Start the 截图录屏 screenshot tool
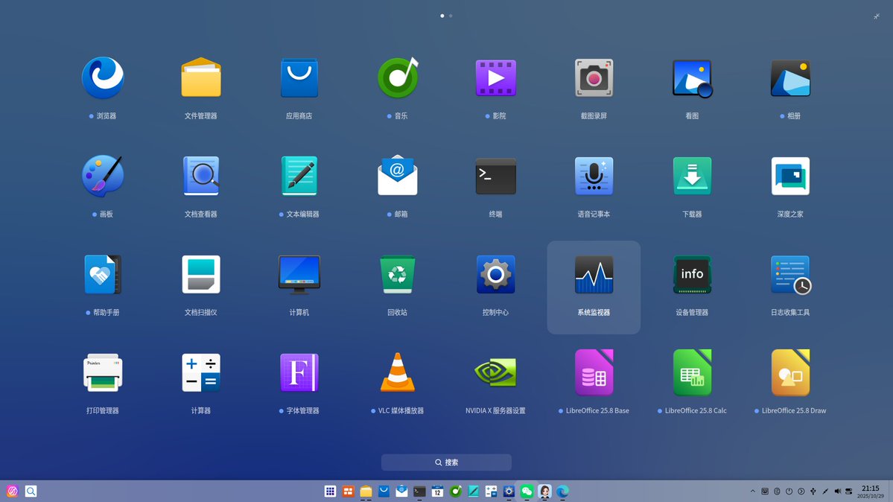This screenshot has height=502, width=893. coord(594,77)
